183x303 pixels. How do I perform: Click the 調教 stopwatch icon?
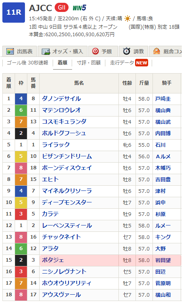click(126, 51)
